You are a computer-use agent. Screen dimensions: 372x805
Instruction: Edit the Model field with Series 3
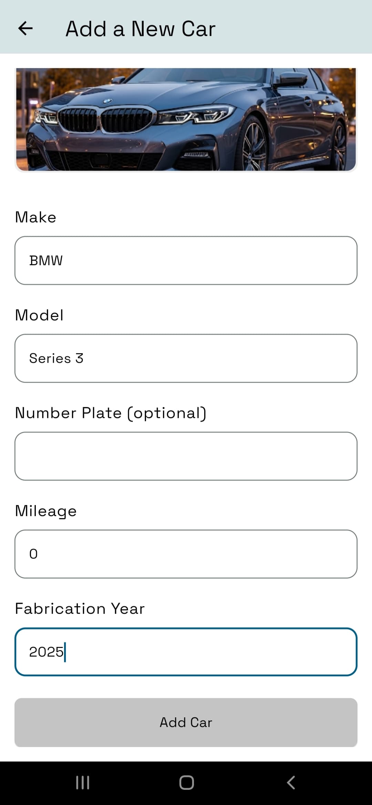(x=186, y=358)
